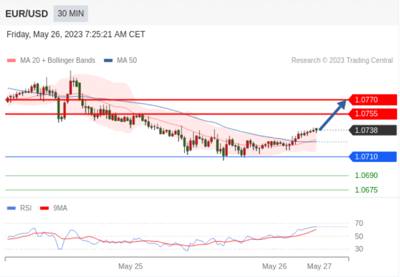The height and width of the screenshot is (277, 400).
Task: Select the 1.0690 green support label
Action: click(366, 176)
